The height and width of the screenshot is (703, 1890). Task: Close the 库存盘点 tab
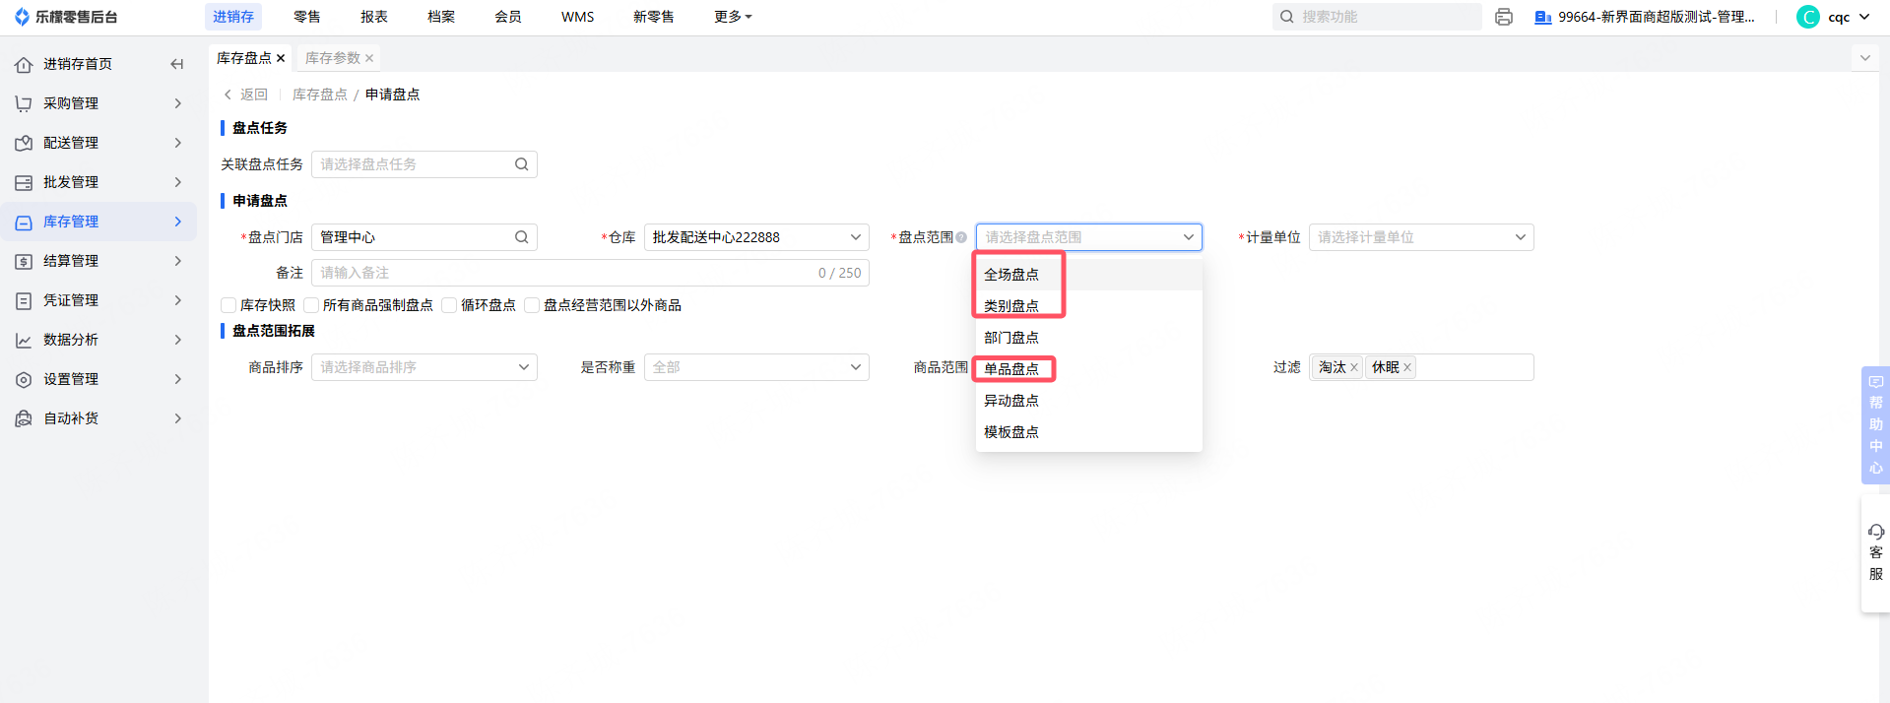point(281,58)
